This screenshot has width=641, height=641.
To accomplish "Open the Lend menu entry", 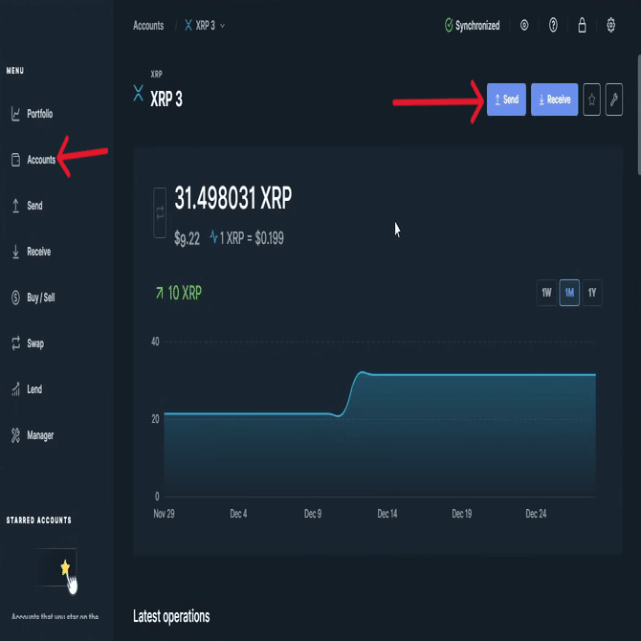I will click(x=34, y=389).
